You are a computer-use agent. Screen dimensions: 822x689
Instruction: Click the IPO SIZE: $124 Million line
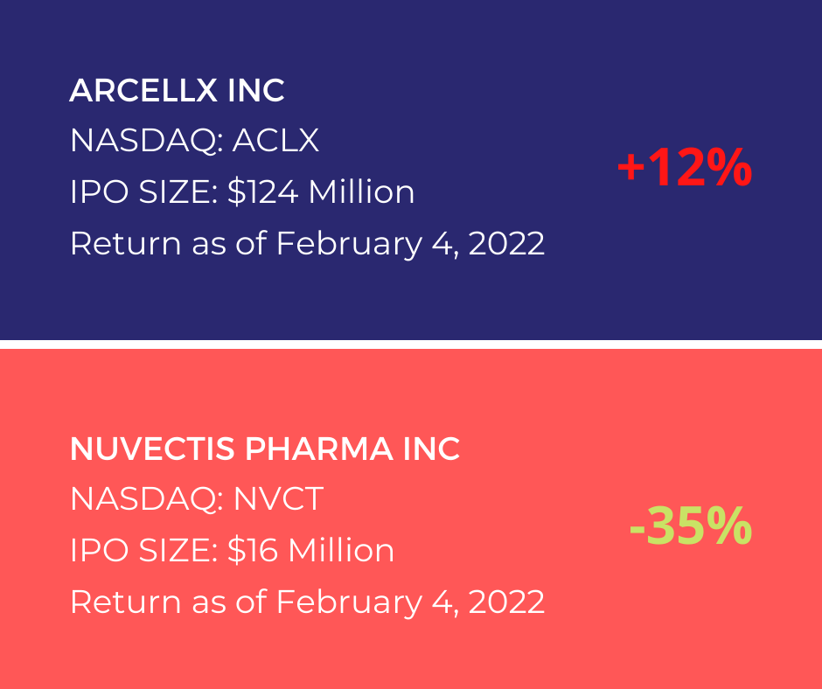click(x=242, y=191)
